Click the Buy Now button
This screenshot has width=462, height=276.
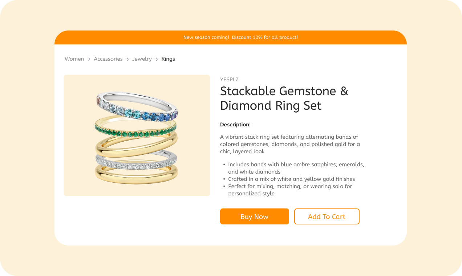[254, 216]
